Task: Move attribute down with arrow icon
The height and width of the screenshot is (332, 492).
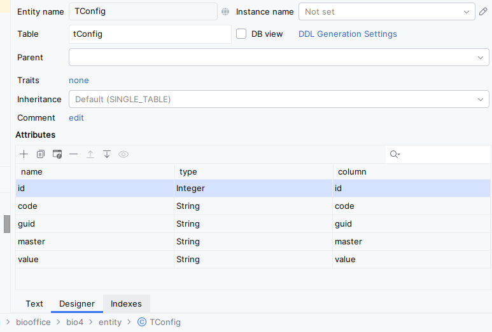Action: pyautogui.click(x=107, y=154)
